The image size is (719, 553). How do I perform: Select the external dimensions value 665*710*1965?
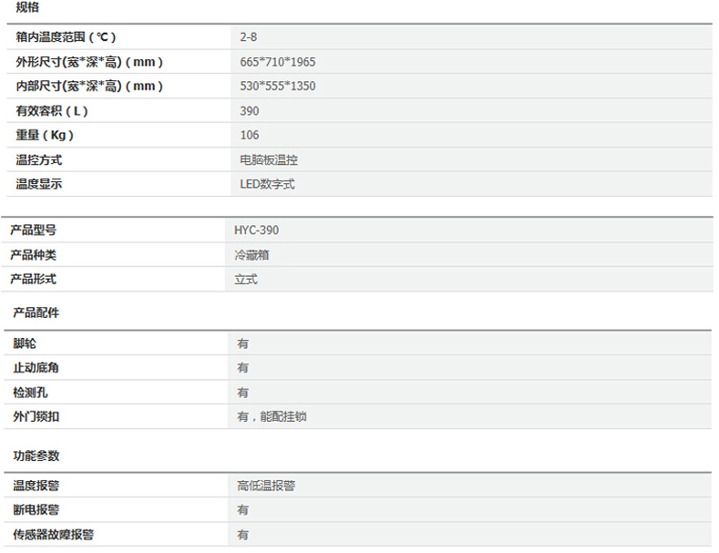[278, 62]
